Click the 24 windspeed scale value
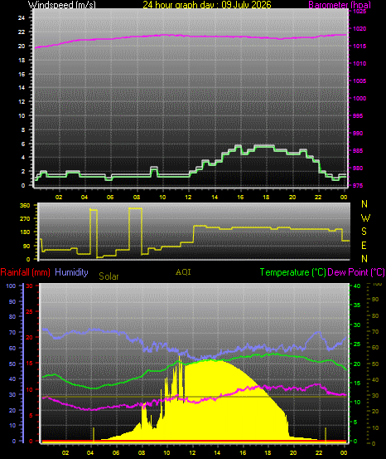This screenshot has width=386, height=459. [x=22, y=18]
